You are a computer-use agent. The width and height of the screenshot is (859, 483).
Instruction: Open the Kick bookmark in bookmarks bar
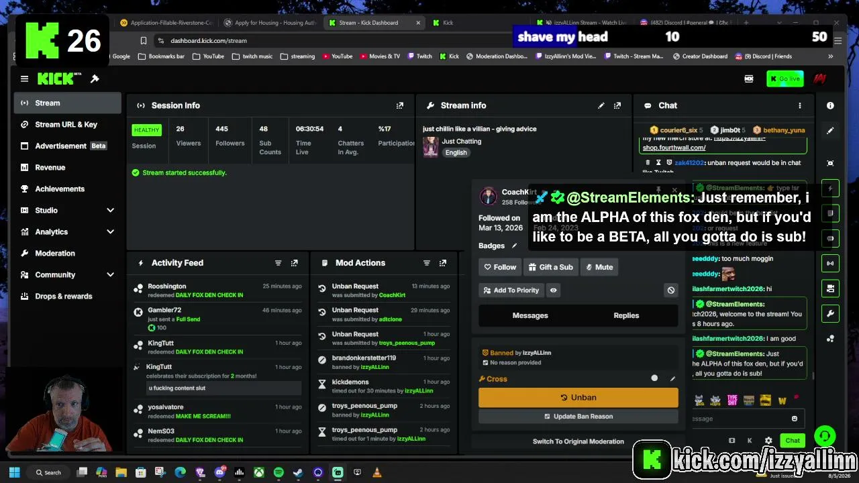pyautogui.click(x=450, y=56)
